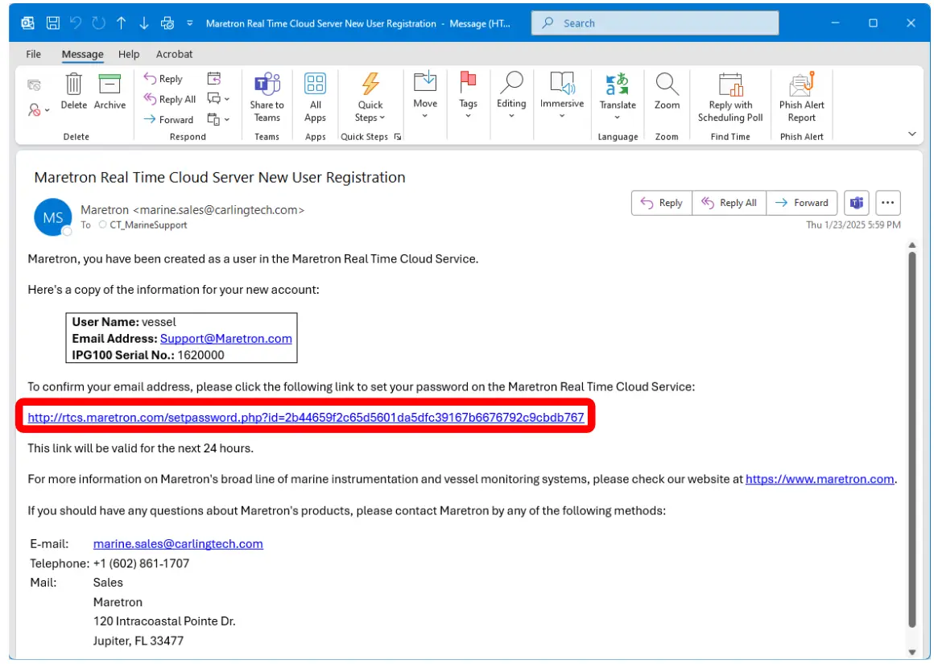Click the Zoom magnifier button

667,92
